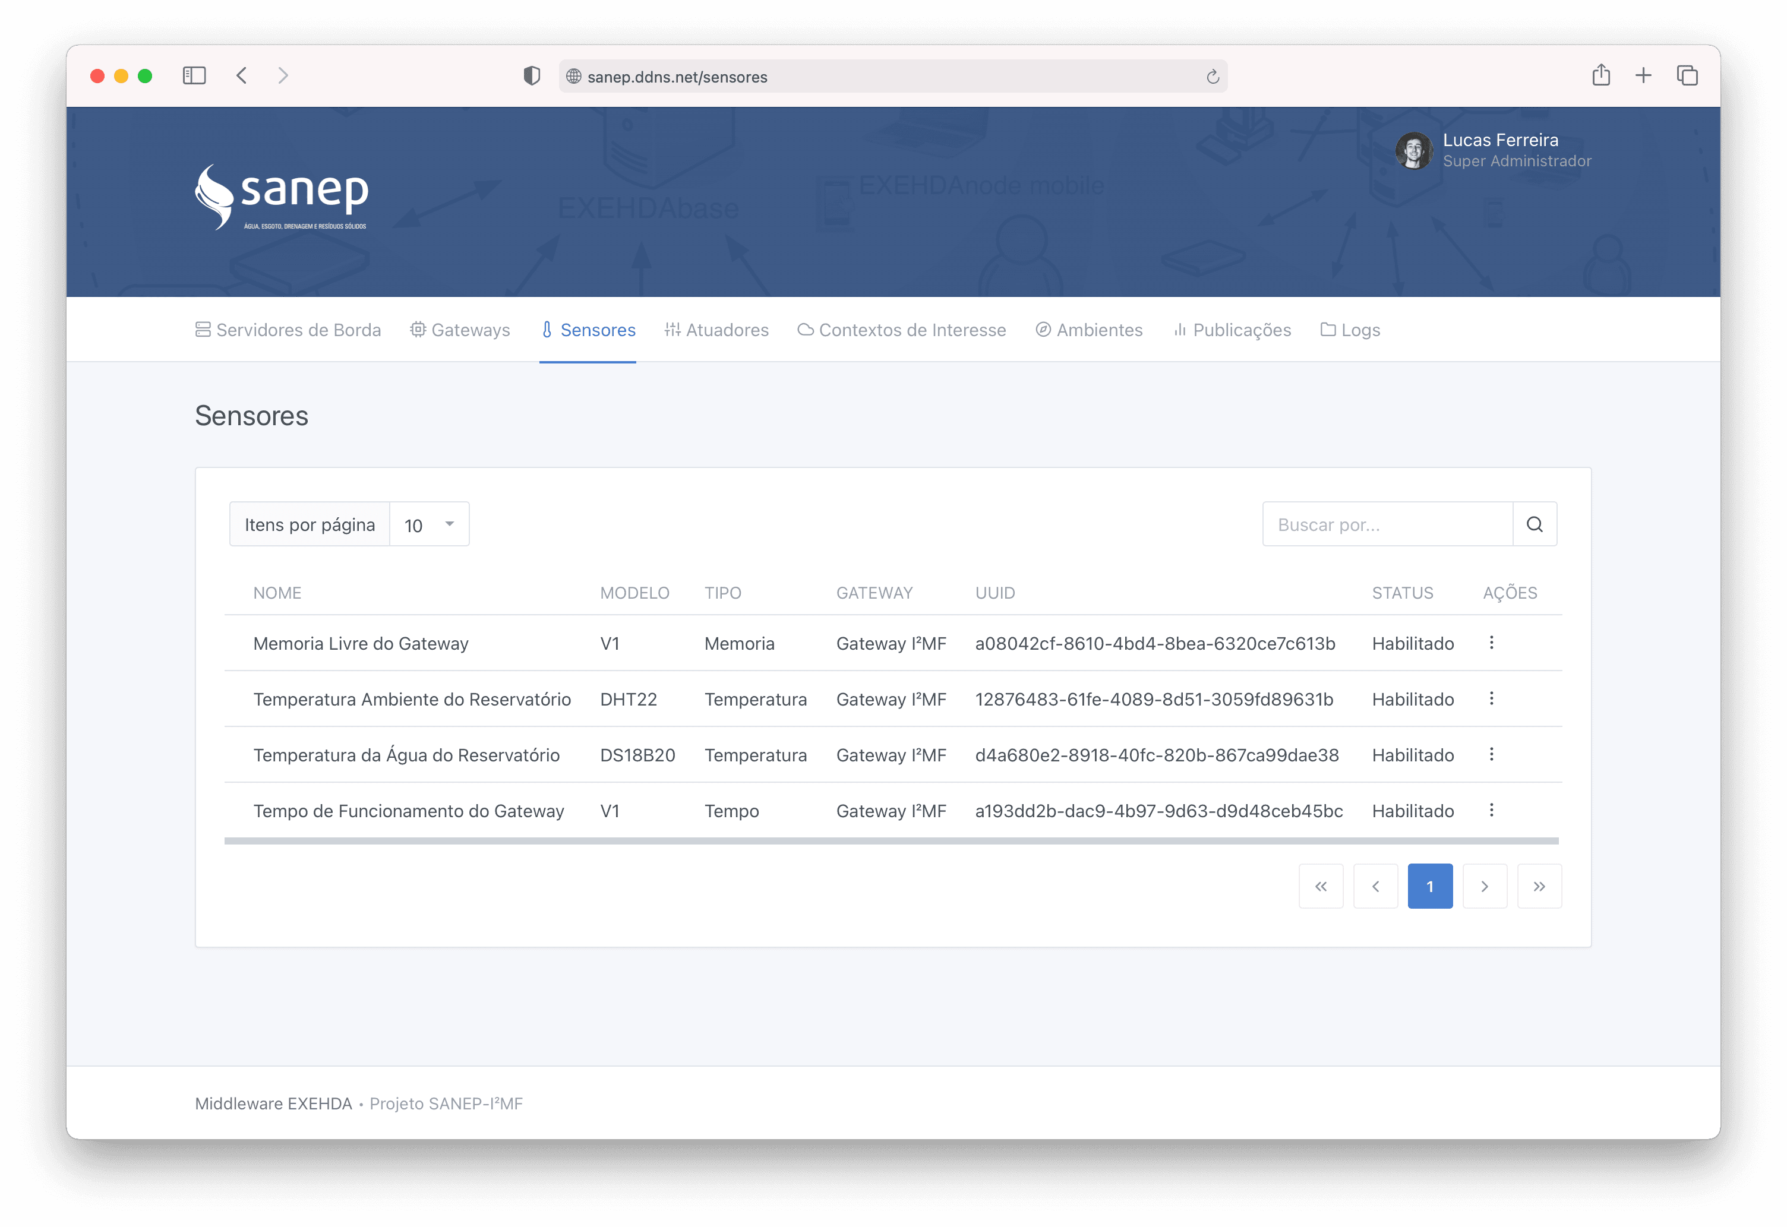Go to Contextos de Interesse tab

click(902, 330)
